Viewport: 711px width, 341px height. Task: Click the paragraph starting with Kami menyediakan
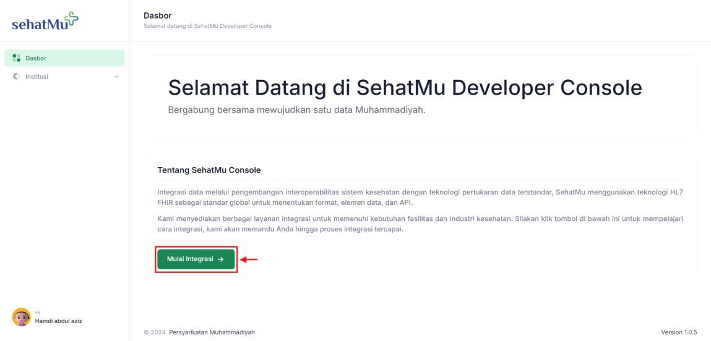point(420,224)
